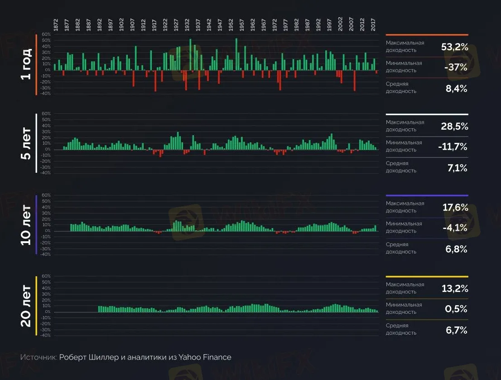The image size is (501, 380).
Task: Click the 1872 year label on the axis
Action: [x=56, y=24]
